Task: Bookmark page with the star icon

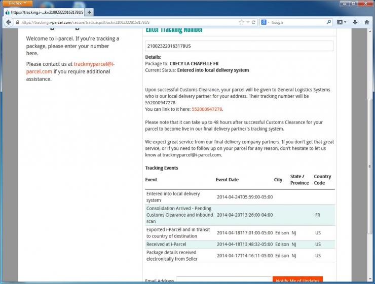Action: tap(242, 22)
